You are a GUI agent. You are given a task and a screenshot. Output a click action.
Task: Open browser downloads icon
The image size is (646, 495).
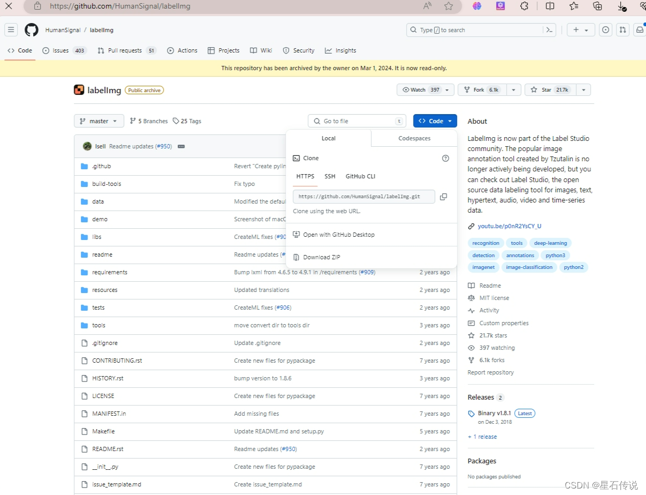(621, 6)
